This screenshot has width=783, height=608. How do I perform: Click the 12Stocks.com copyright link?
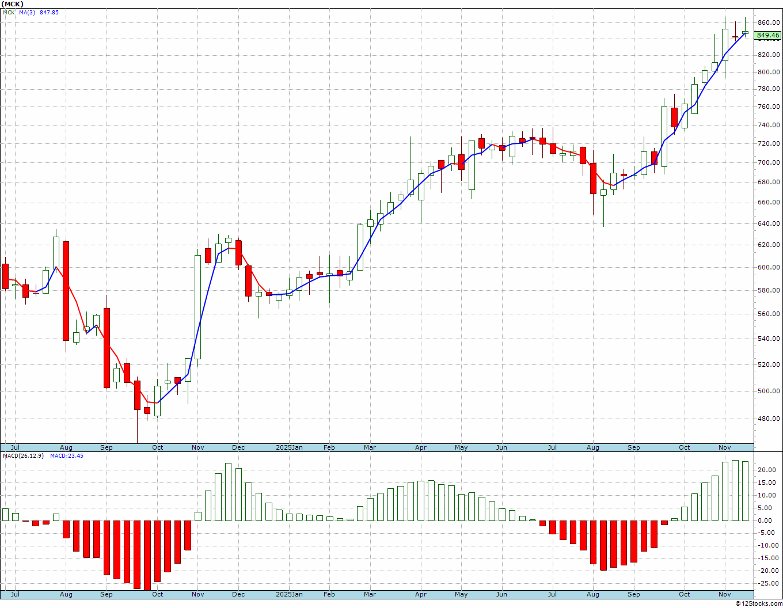pos(759,603)
